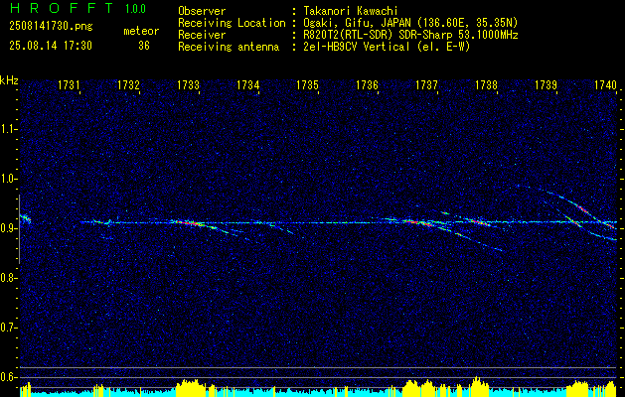Click the R820T2(RTL-SDR) SDR-Sharp 53.1000MHz receiver text
Screen dimensions: 625x397
[x=410, y=35]
